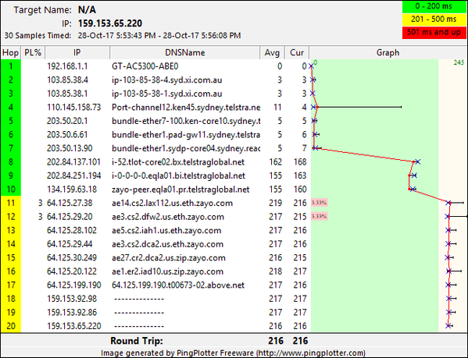
Task: Select IP 202.84.137.101 in hop 8
Action: [x=73, y=162]
